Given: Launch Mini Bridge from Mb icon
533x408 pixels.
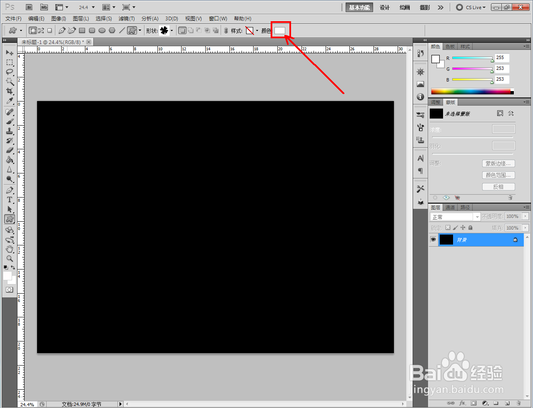Looking at the screenshot, I should 44,7.
